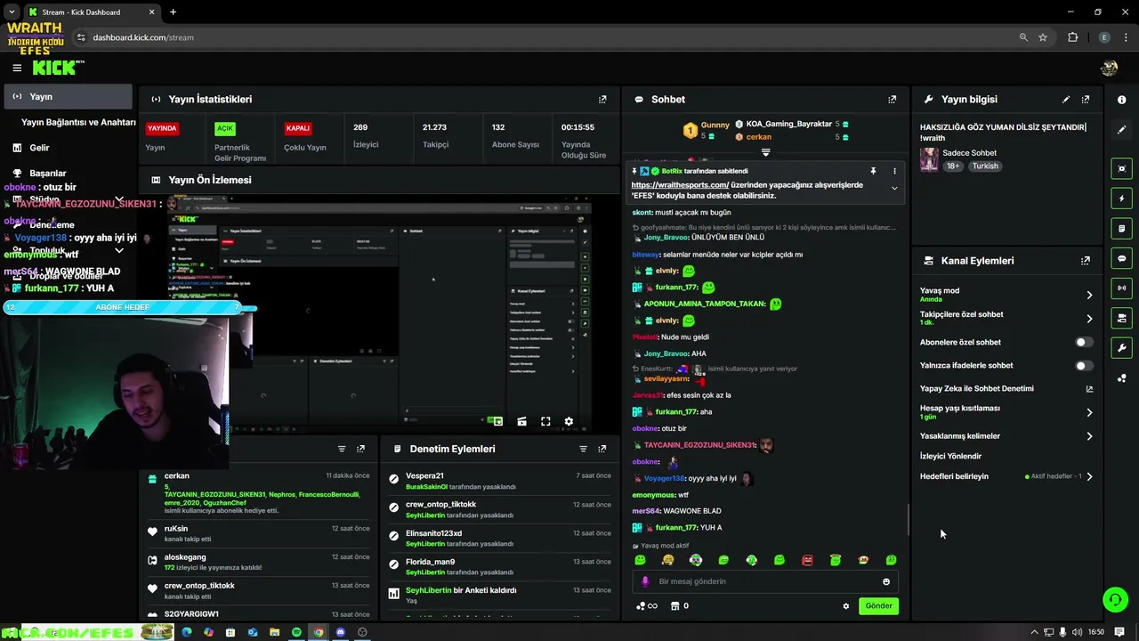The height and width of the screenshot is (641, 1139).
Task: Click the 18+ tag in Yayın bilgisi
Action: pos(953,166)
